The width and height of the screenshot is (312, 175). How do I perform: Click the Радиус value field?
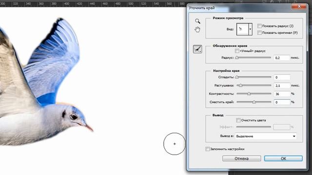282,58
